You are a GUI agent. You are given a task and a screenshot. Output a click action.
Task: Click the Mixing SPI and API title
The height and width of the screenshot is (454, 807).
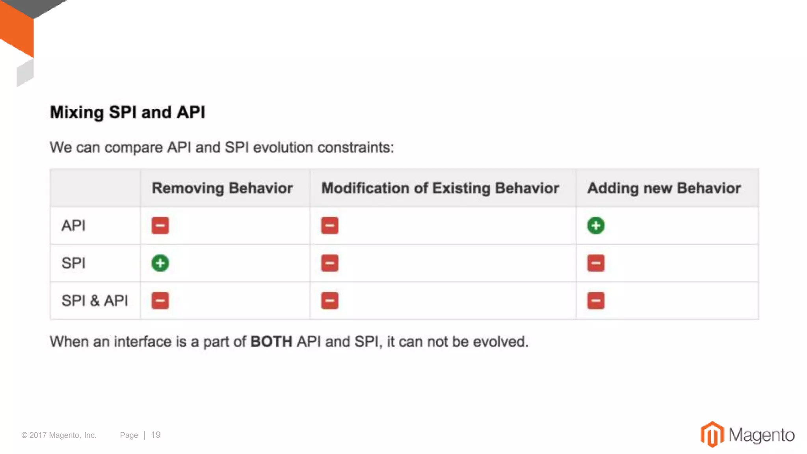(x=127, y=112)
